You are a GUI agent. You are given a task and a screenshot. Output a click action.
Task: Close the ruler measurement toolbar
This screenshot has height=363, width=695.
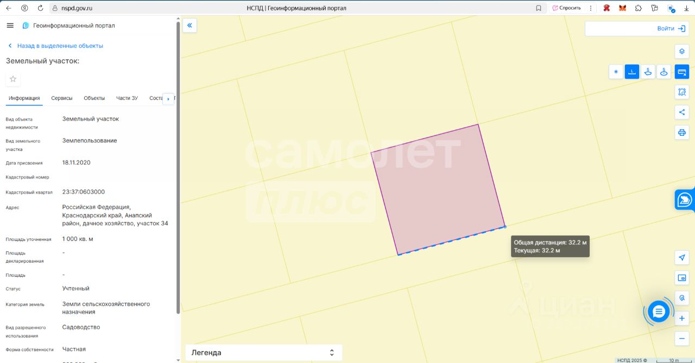[682, 72]
